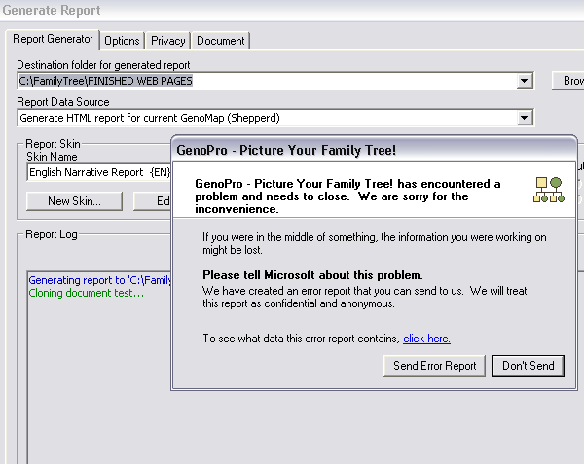
Task: Click the Browse button beside destination folder
Action: pyautogui.click(x=567, y=81)
